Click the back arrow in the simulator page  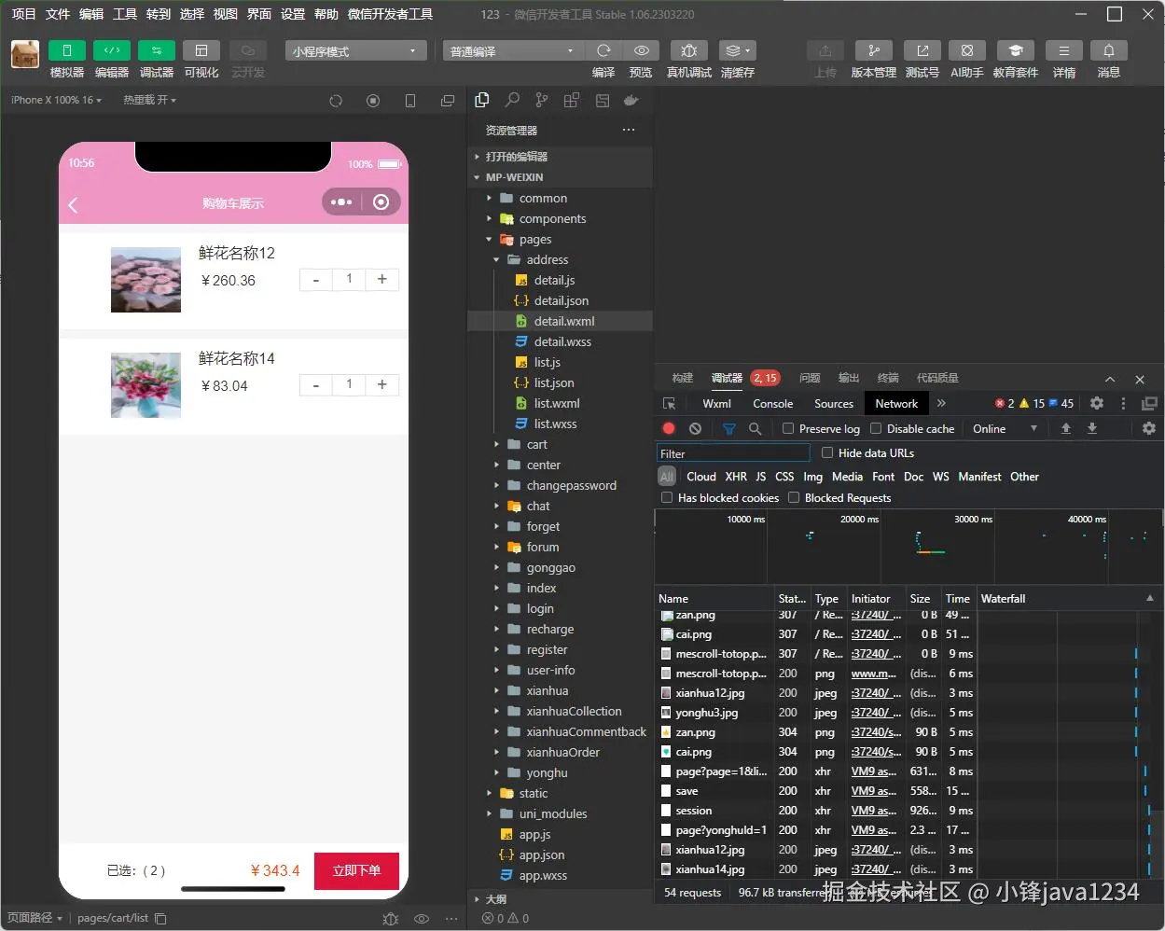click(x=74, y=204)
